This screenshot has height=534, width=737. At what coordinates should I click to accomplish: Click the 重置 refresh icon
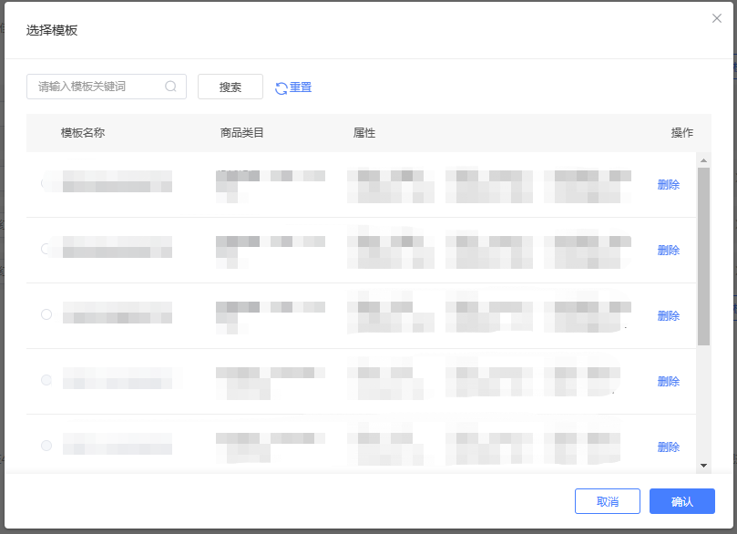(x=281, y=88)
